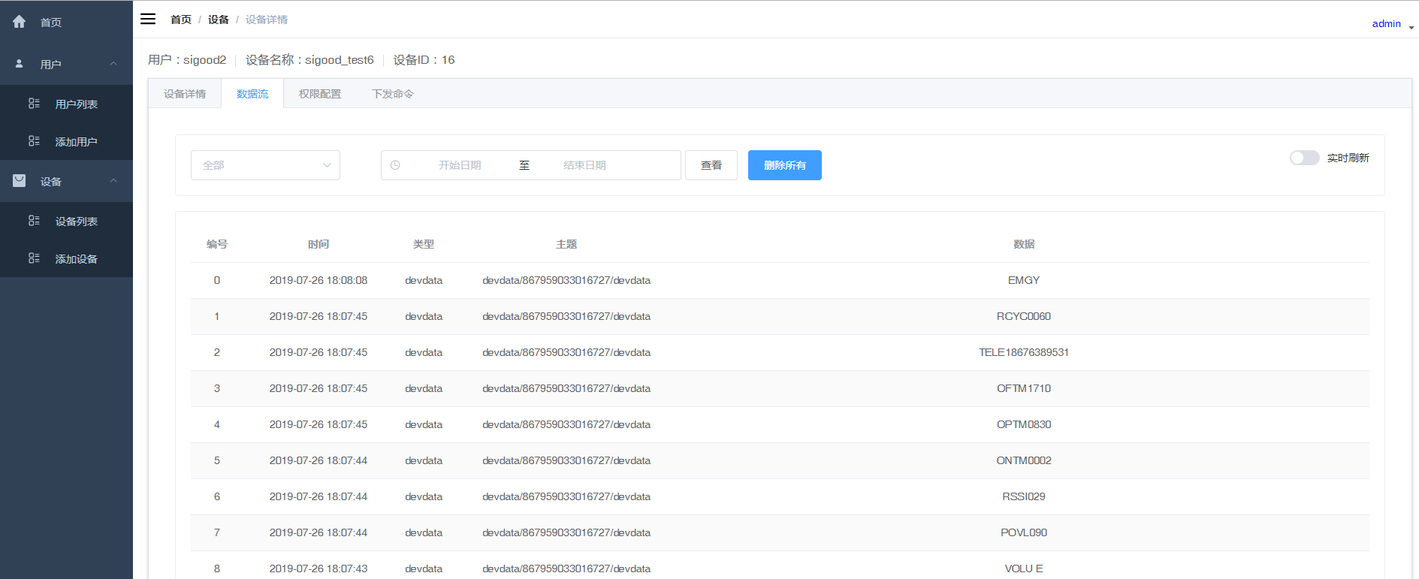This screenshot has height=579, width=1419.
Task: Click the 数据 column header
Action: click(1024, 244)
